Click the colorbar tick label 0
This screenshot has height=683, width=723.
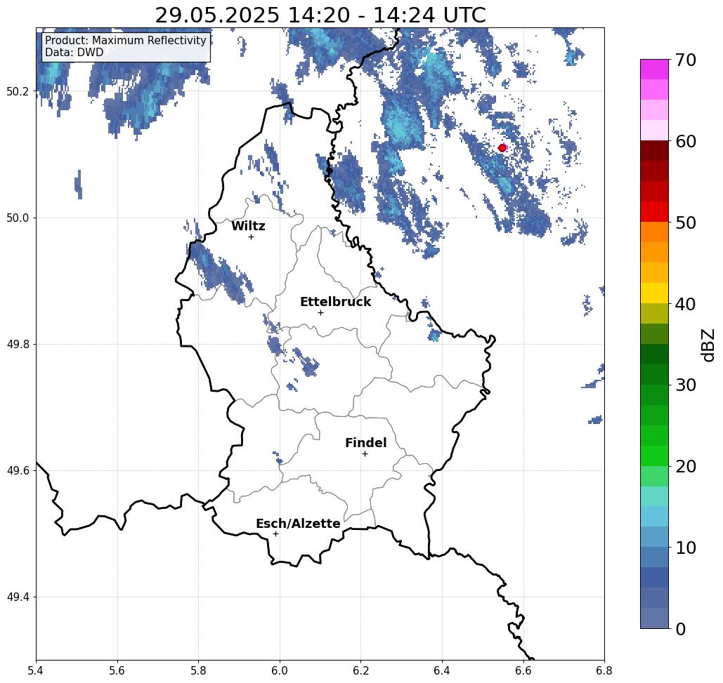pyautogui.click(x=681, y=629)
